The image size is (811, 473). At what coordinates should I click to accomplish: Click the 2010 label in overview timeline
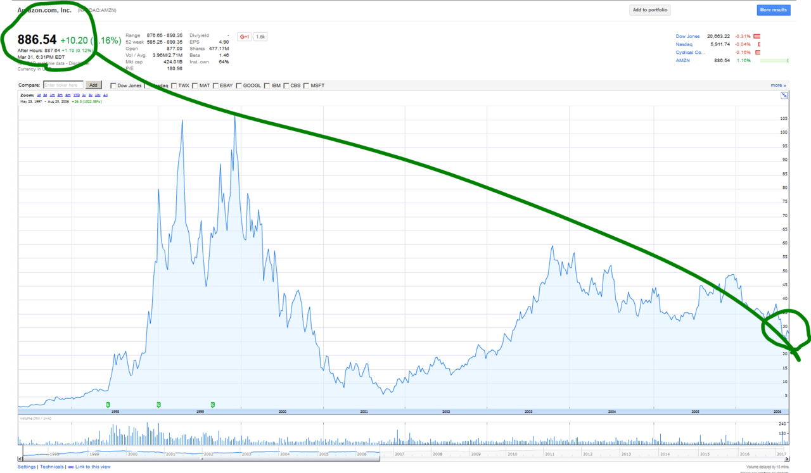513,454
